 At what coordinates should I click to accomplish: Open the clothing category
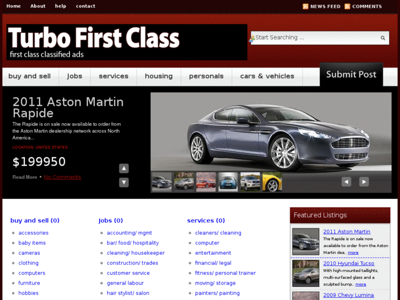[x=28, y=263]
